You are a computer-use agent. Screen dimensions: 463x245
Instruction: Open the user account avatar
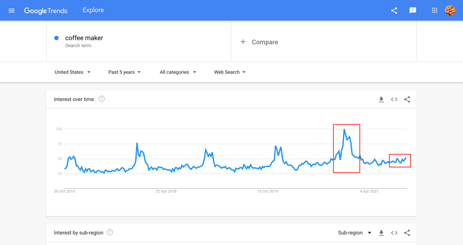[450, 10]
